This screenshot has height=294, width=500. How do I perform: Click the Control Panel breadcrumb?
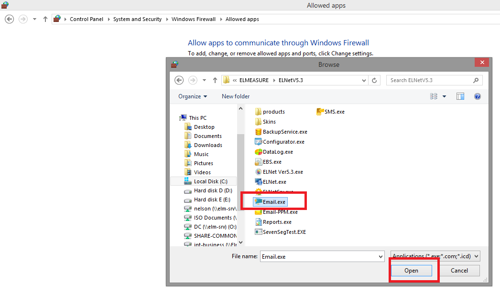click(x=87, y=19)
